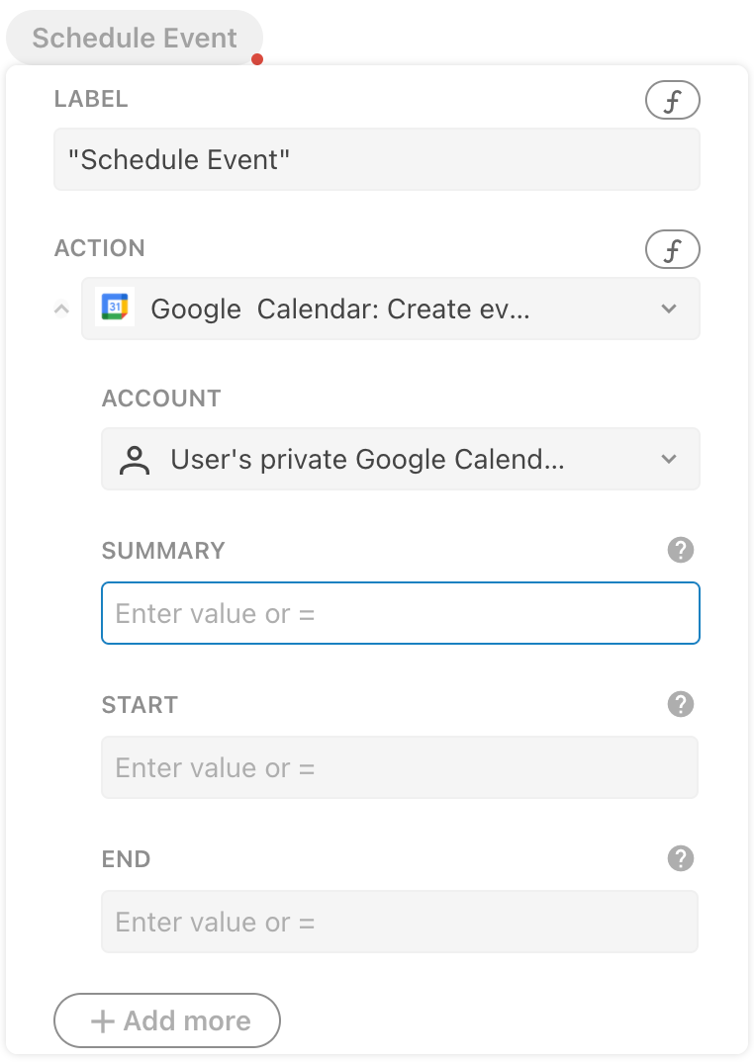
Task: Click the formula icon next to LABEL
Action: tap(672, 100)
